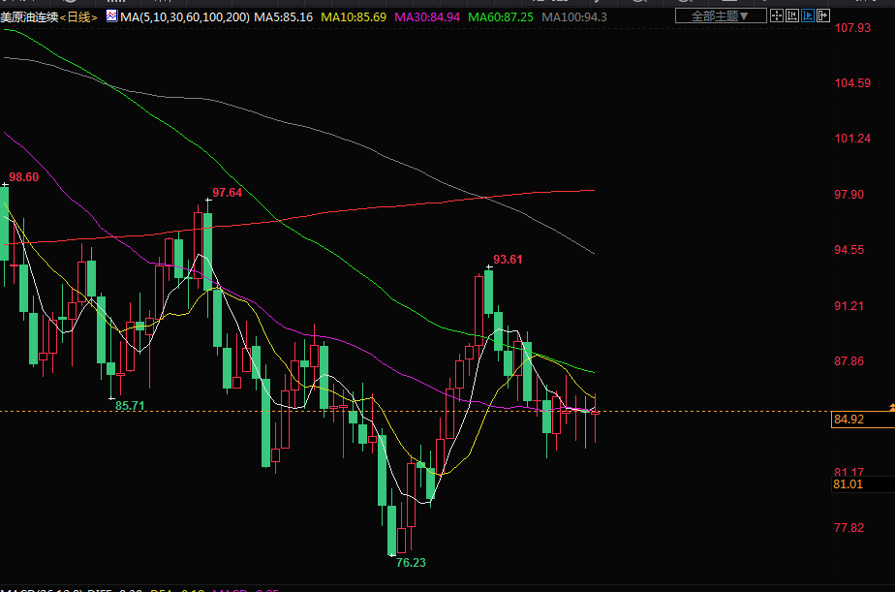Open the 日线 period selector
The image size is (895, 592).
pos(82,17)
